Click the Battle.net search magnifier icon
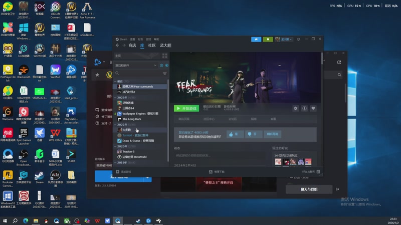Screen dimensions: 401x225 (339, 74)
